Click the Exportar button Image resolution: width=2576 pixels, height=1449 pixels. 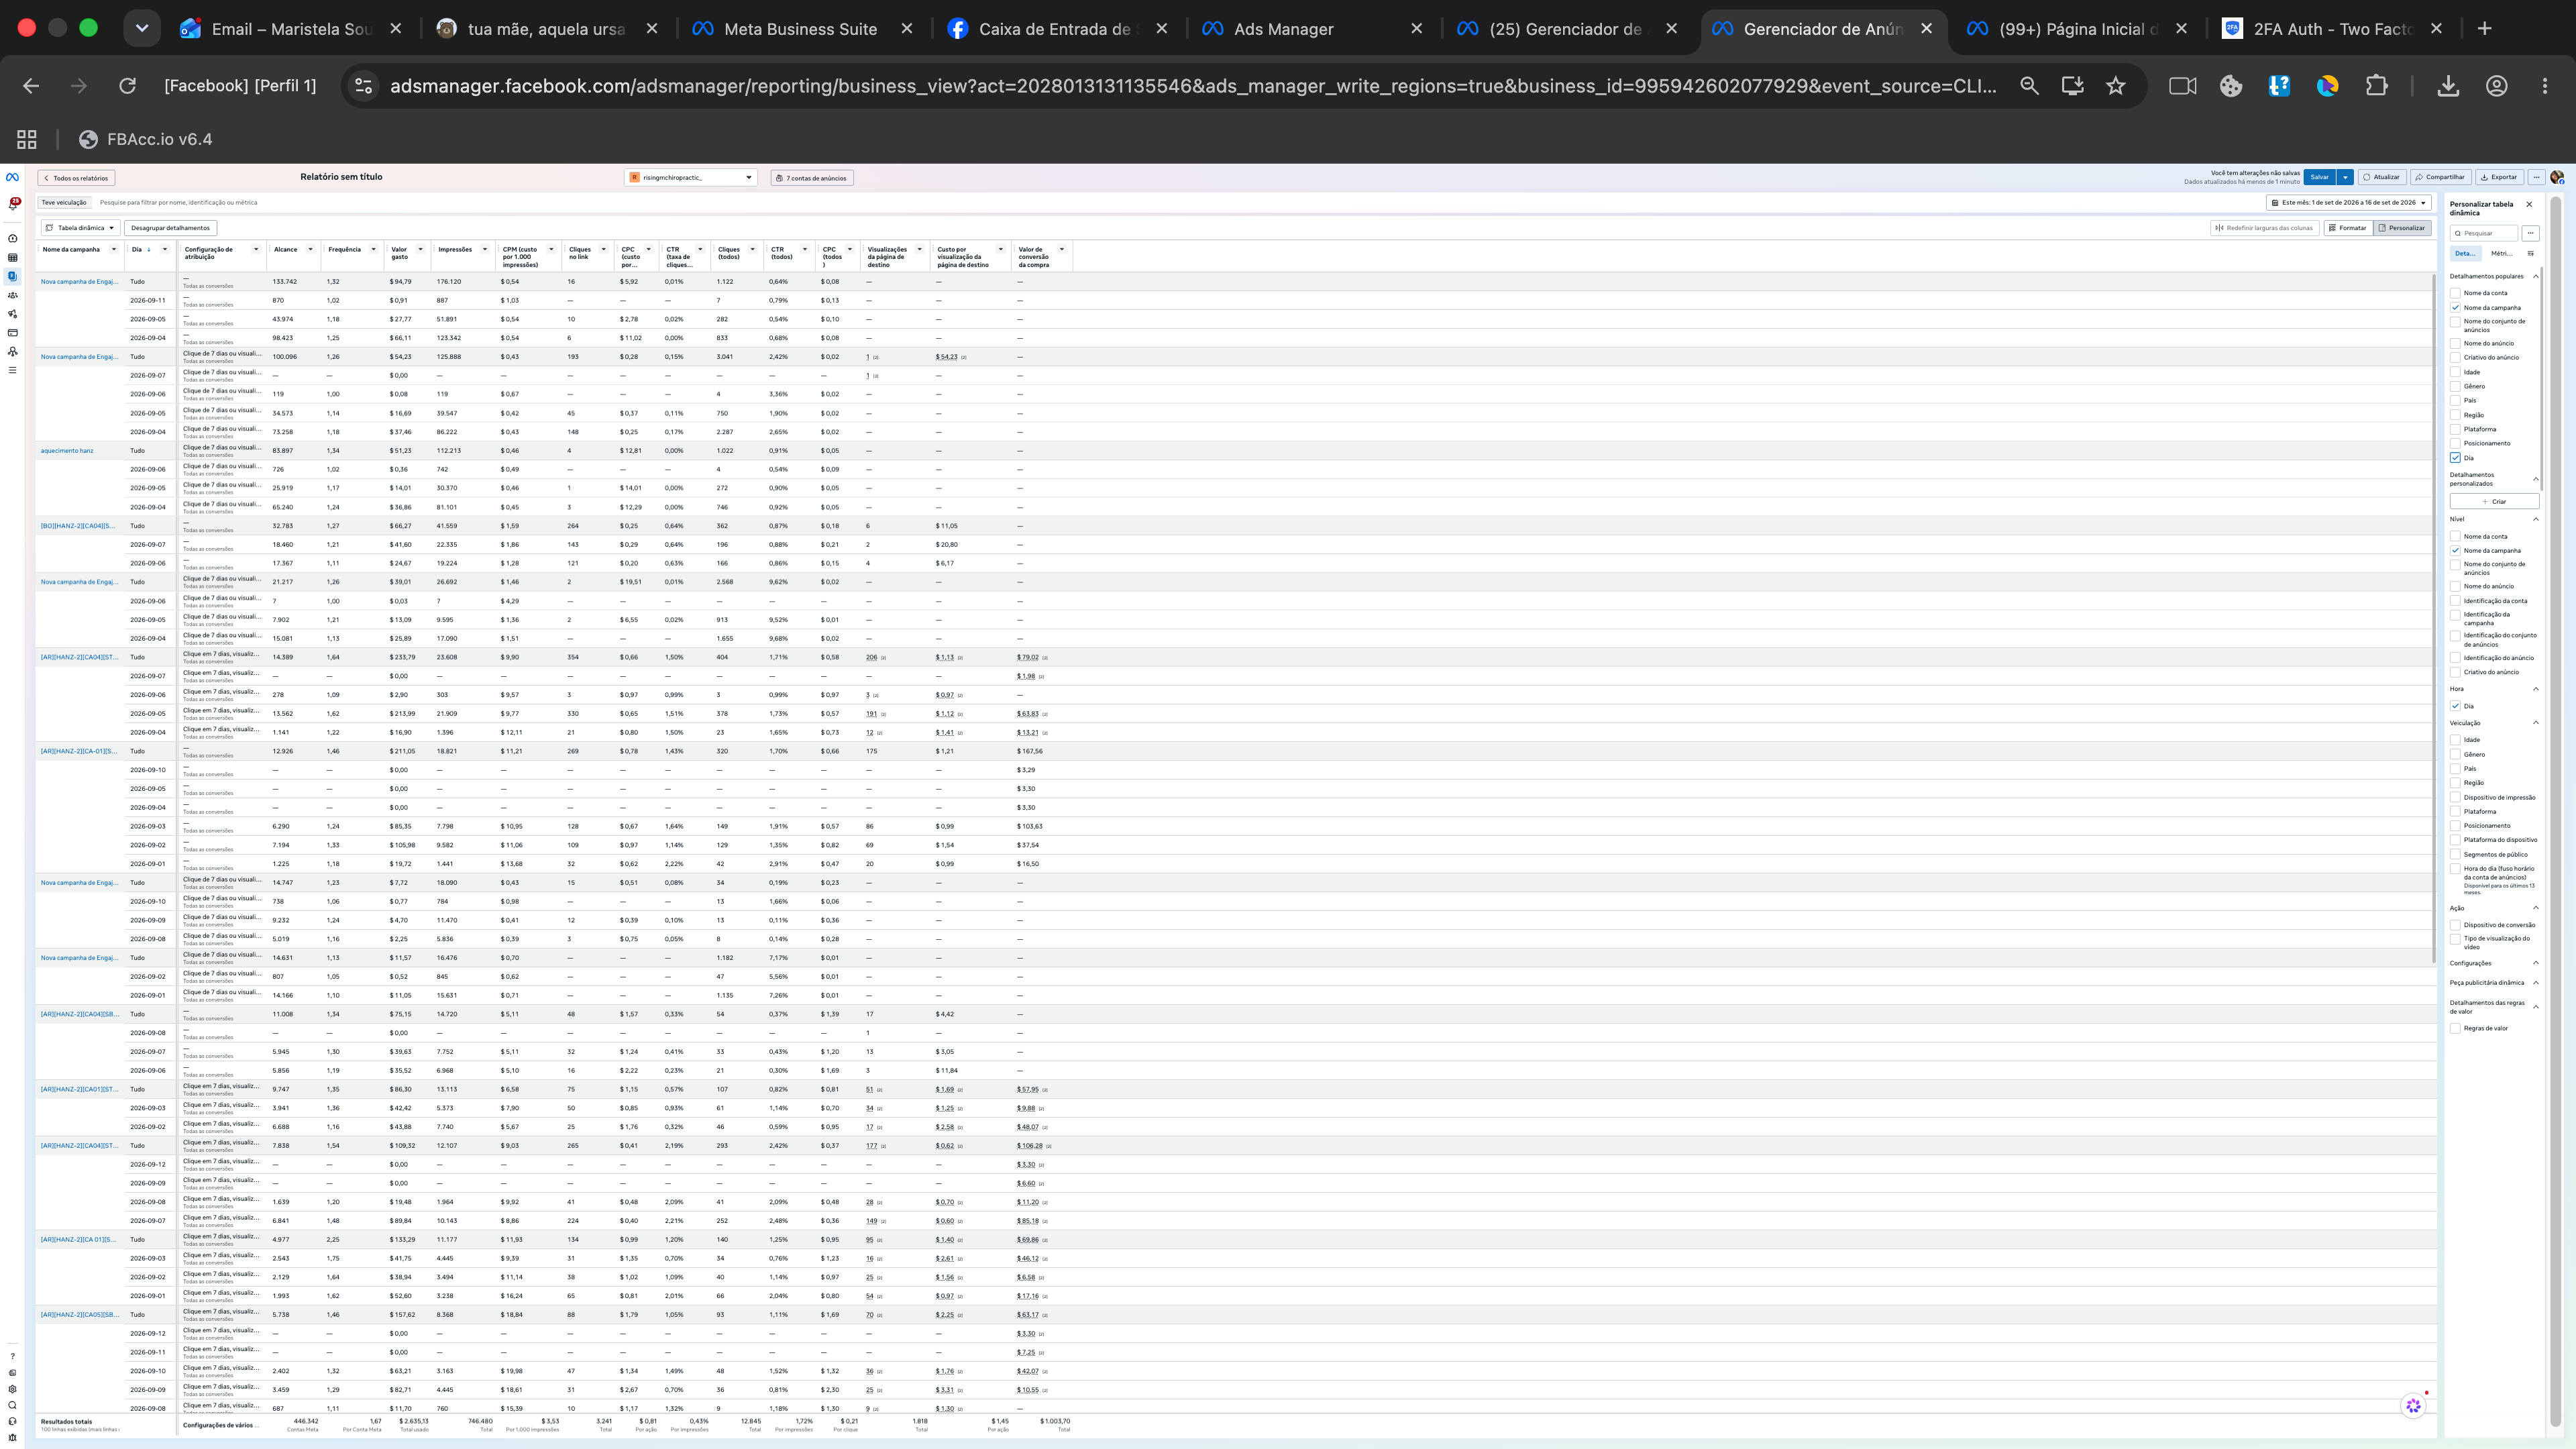[2499, 177]
